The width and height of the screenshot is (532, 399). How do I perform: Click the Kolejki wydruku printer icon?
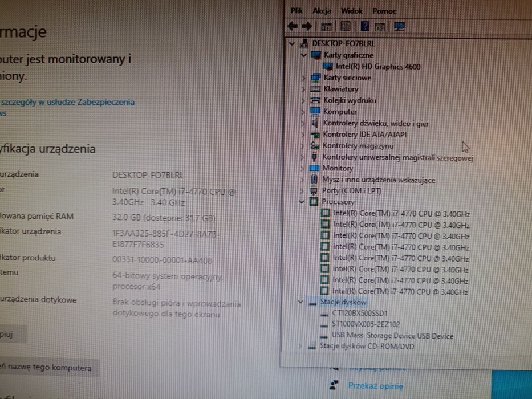pyautogui.click(x=315, y=100)
